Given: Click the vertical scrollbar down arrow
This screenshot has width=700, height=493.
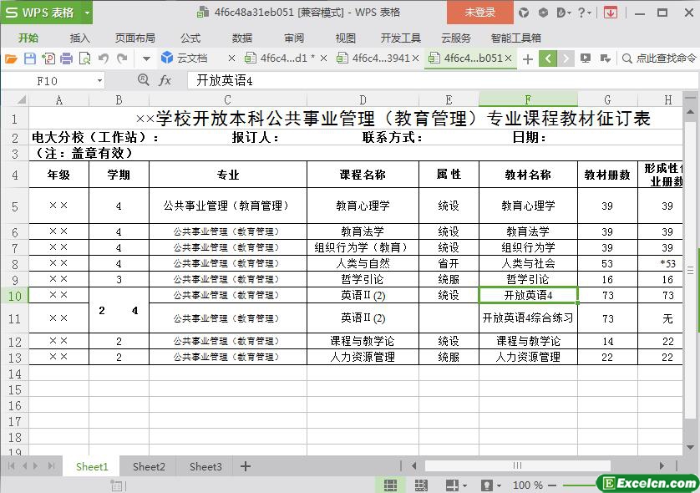Looking at the screenshot, I should [x=690, y=447].
